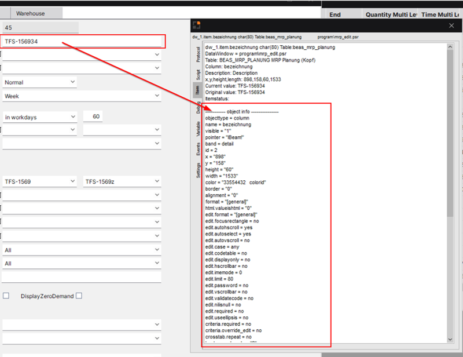Switch to the Settings vertical tab
The image size is (463, 357).
click(198, 170)
